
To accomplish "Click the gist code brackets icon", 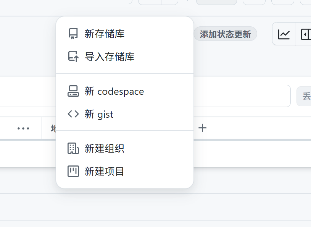I will coord(73,114).
